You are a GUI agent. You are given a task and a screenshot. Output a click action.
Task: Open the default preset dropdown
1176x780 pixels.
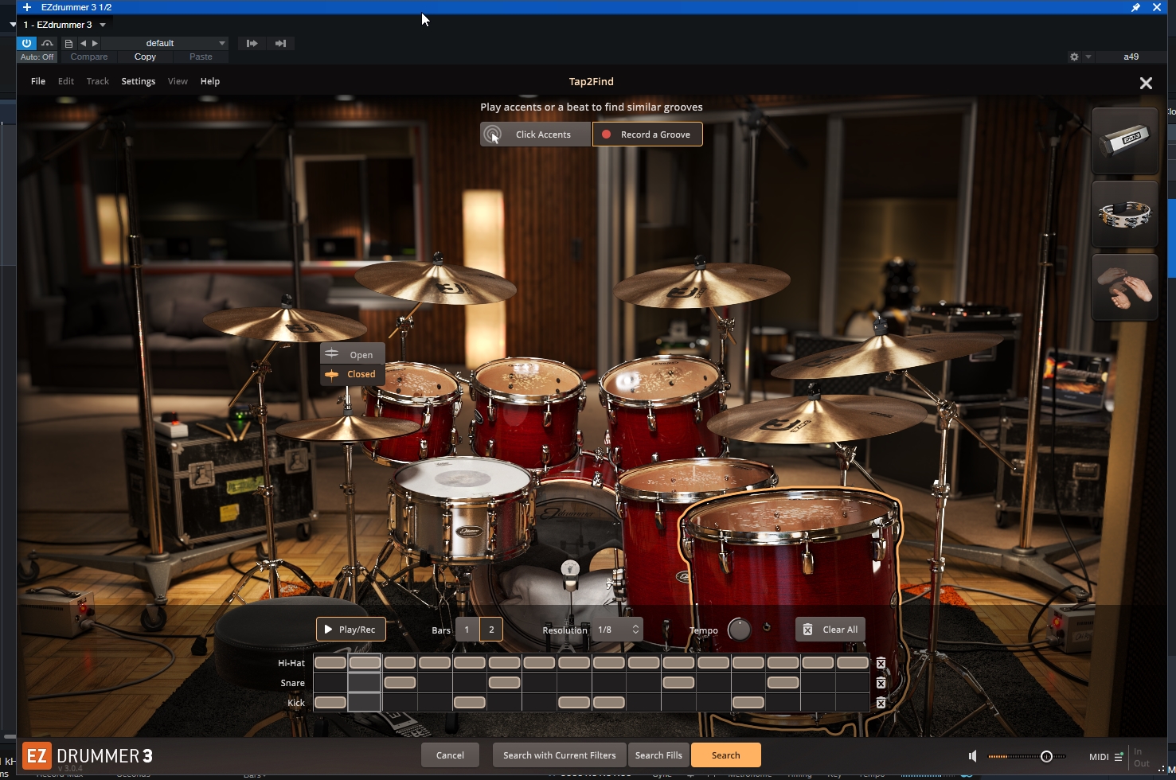click(166, 44)
